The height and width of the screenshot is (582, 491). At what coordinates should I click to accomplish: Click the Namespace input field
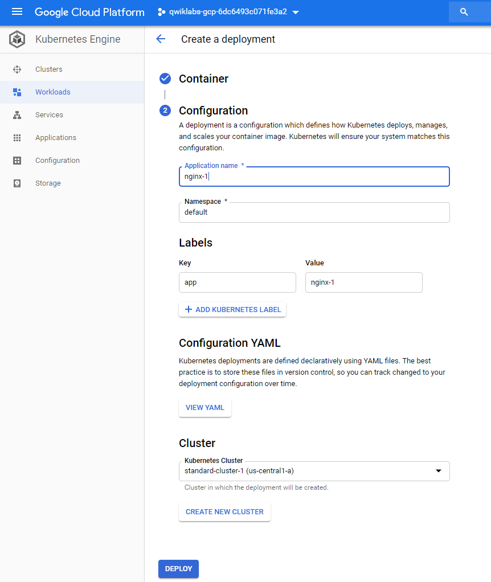pyautogui.click(x=314, y=212)
